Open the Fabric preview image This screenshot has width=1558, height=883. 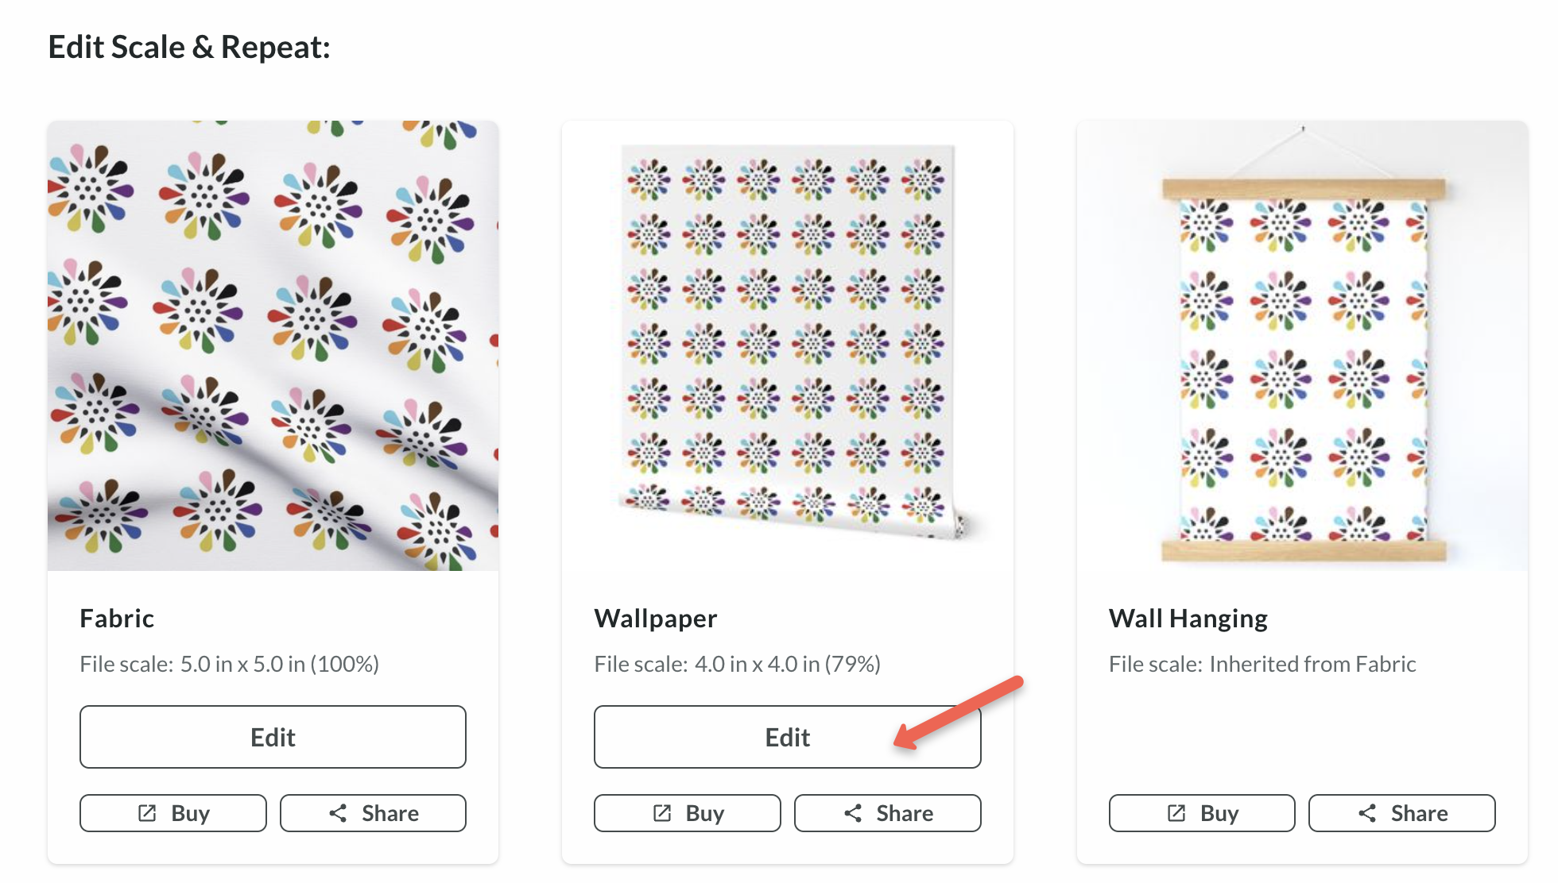tap(273, 345)
